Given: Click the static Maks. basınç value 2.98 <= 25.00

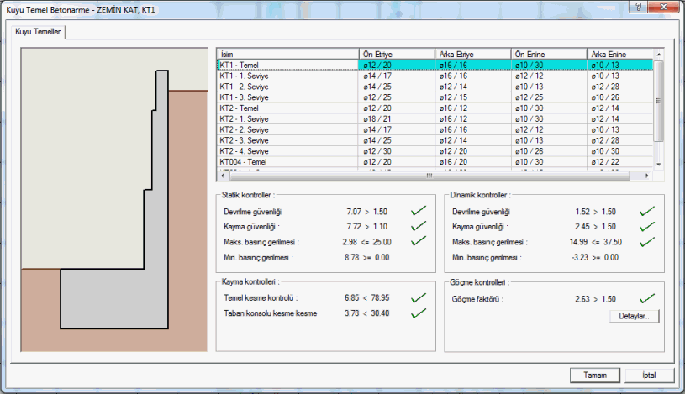Looking at the screenshot, I should click(367, 242).
